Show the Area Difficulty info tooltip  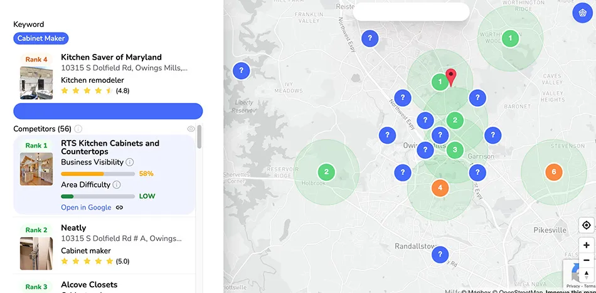[117, 184]
